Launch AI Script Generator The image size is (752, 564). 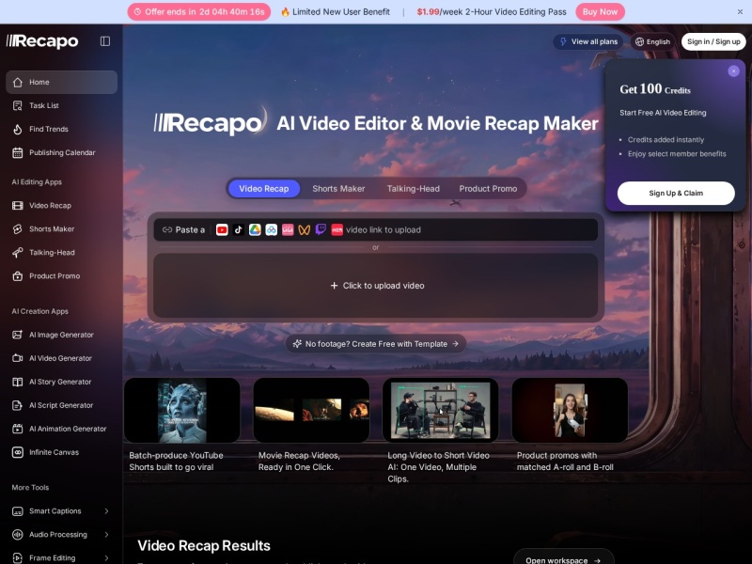pos(61,405)
